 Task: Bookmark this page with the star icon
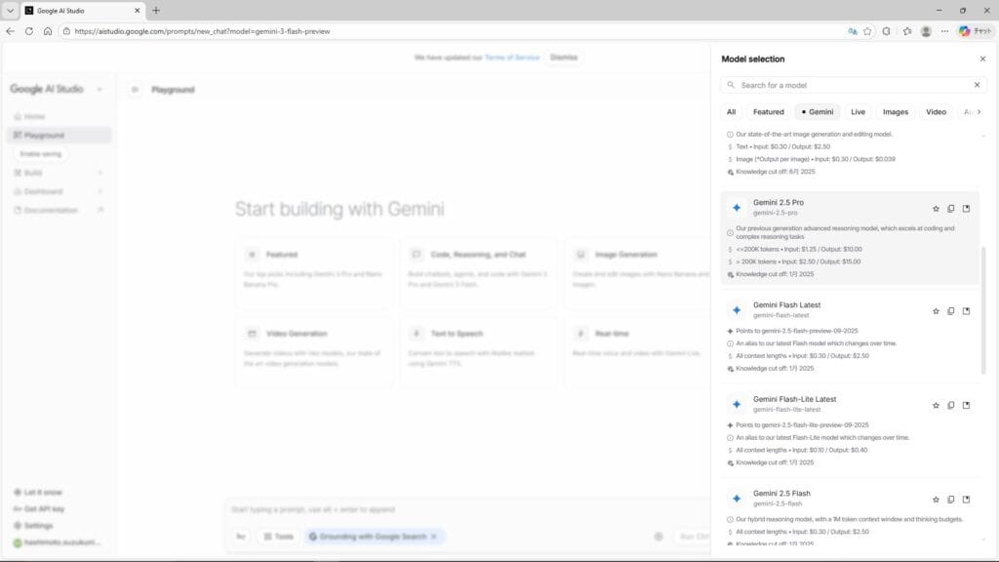(x=867, y=31)
